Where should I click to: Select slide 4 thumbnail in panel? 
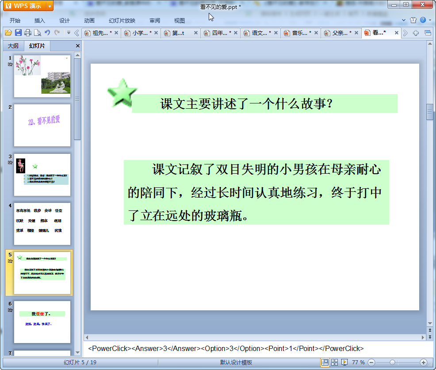[x=42, y=224]
